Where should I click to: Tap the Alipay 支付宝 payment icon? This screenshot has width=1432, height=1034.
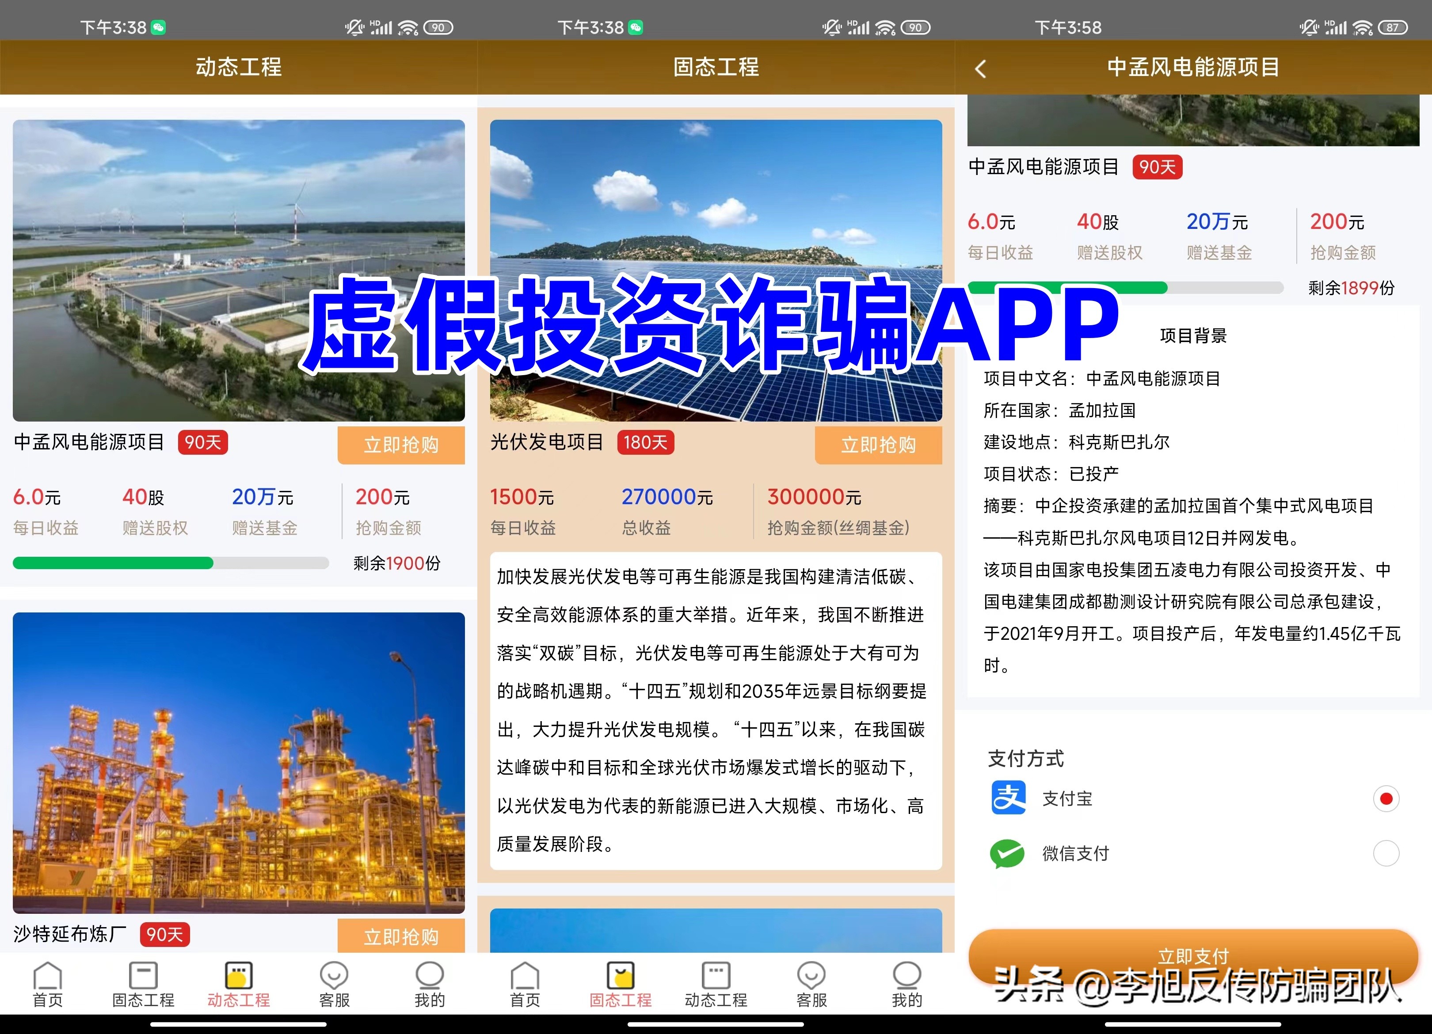pyautogui.click(x=1008, y=798)
